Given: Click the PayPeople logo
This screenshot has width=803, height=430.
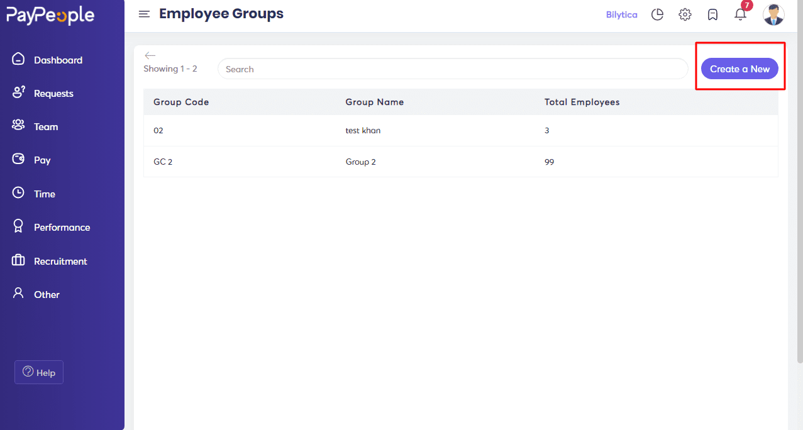Looking at the screenshot, I should [x=50, y=14].
